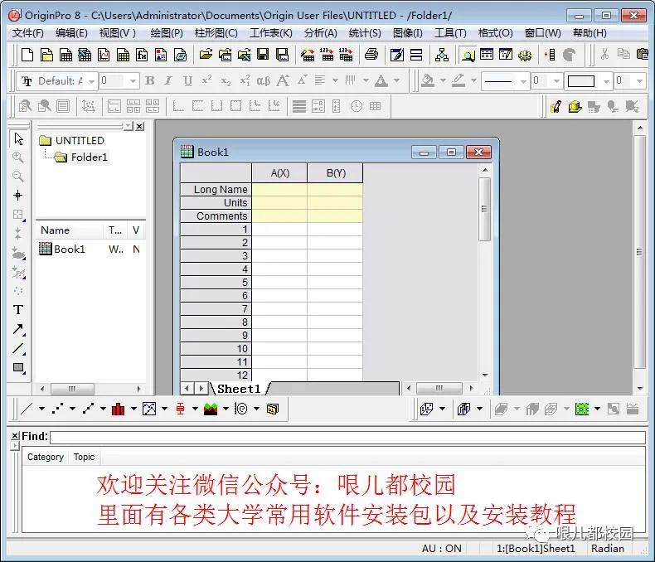Screen dimensions: 655x562
Task: Click the fill color paint bucket
Action: [428, 80]
